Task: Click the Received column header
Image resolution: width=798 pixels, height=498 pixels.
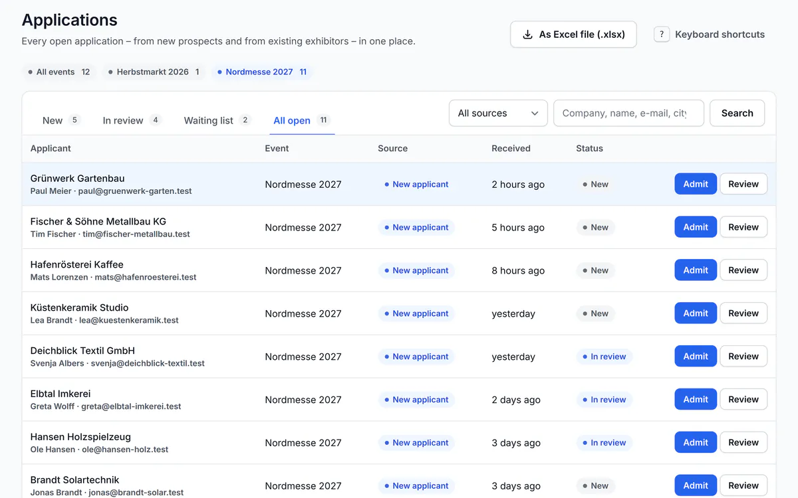Action: (511, 149)
